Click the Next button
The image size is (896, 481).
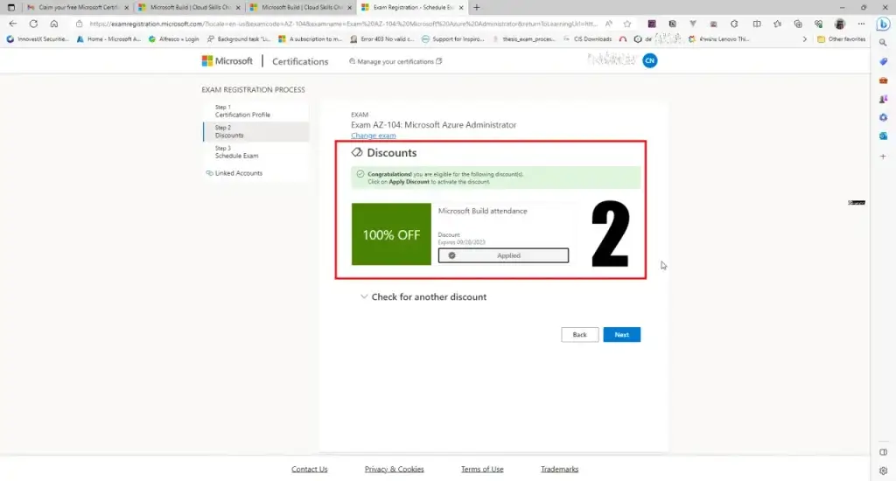622,335
